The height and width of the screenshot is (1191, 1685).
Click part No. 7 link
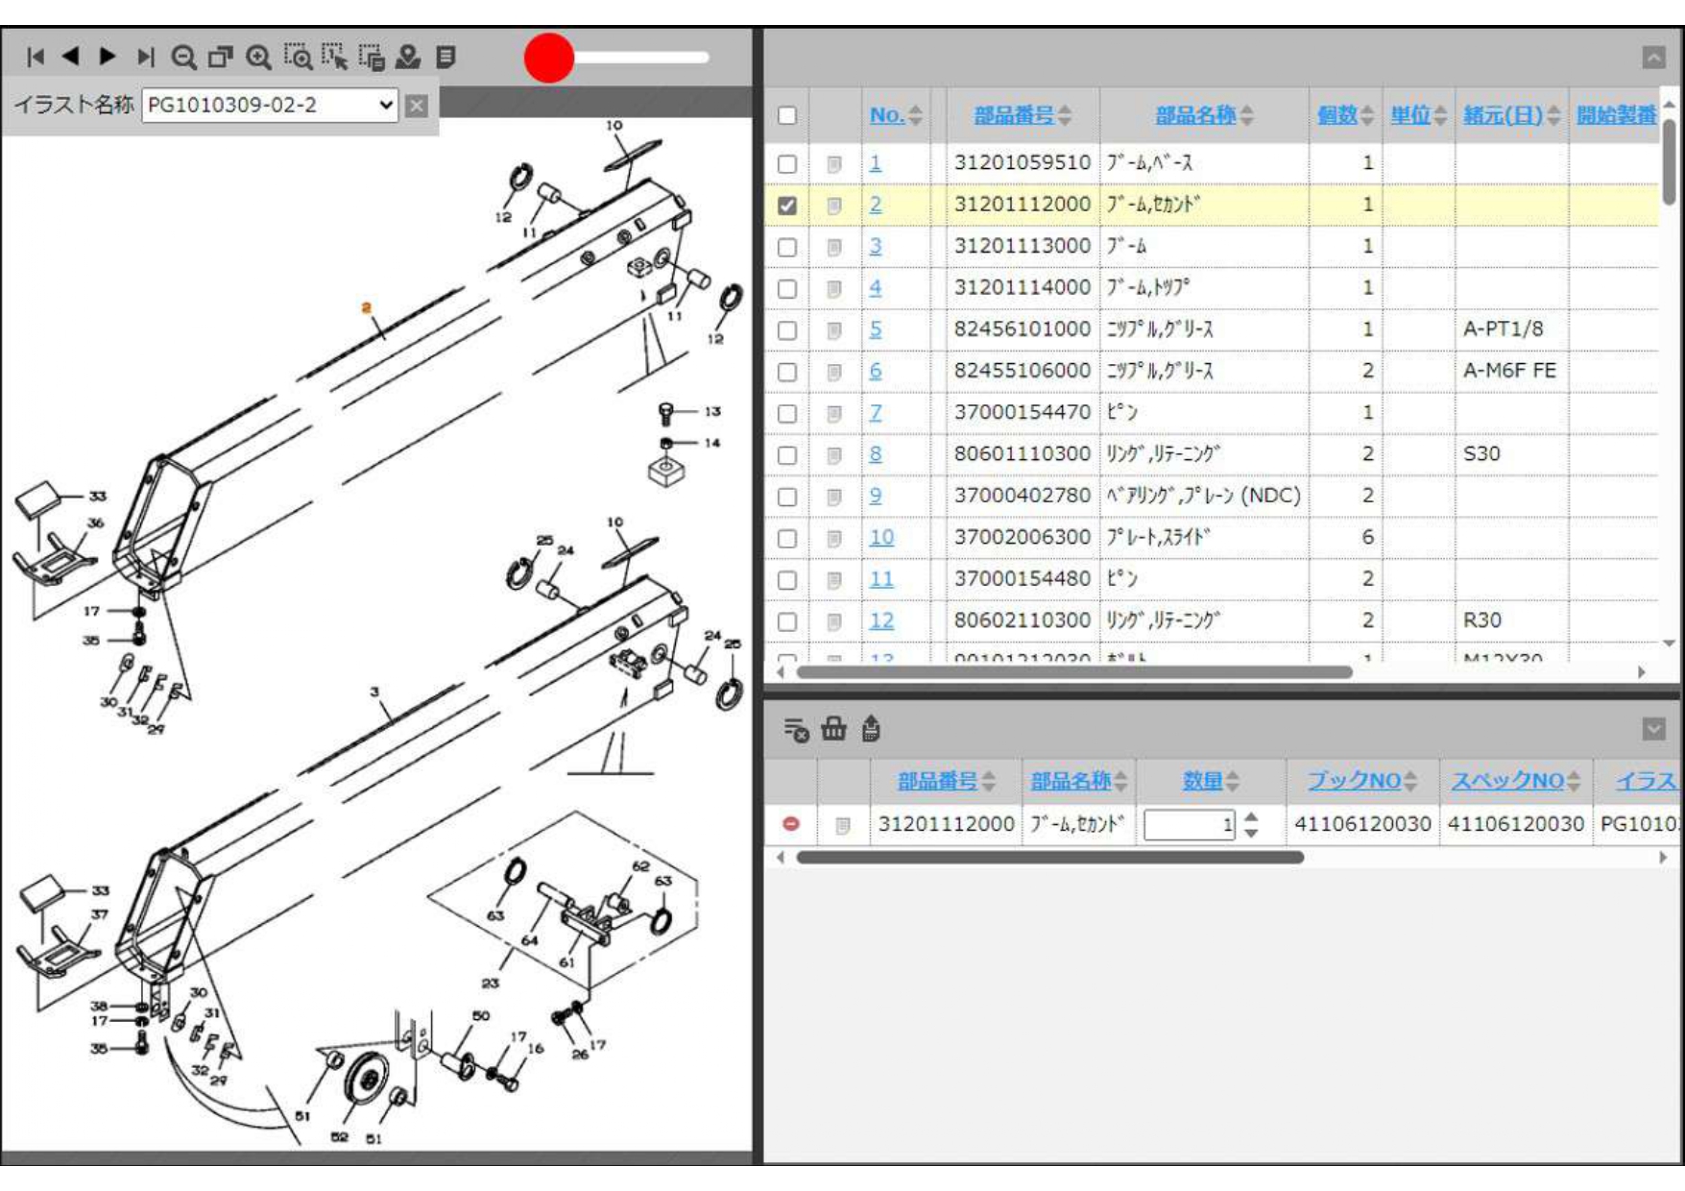[x=875, y=413]
